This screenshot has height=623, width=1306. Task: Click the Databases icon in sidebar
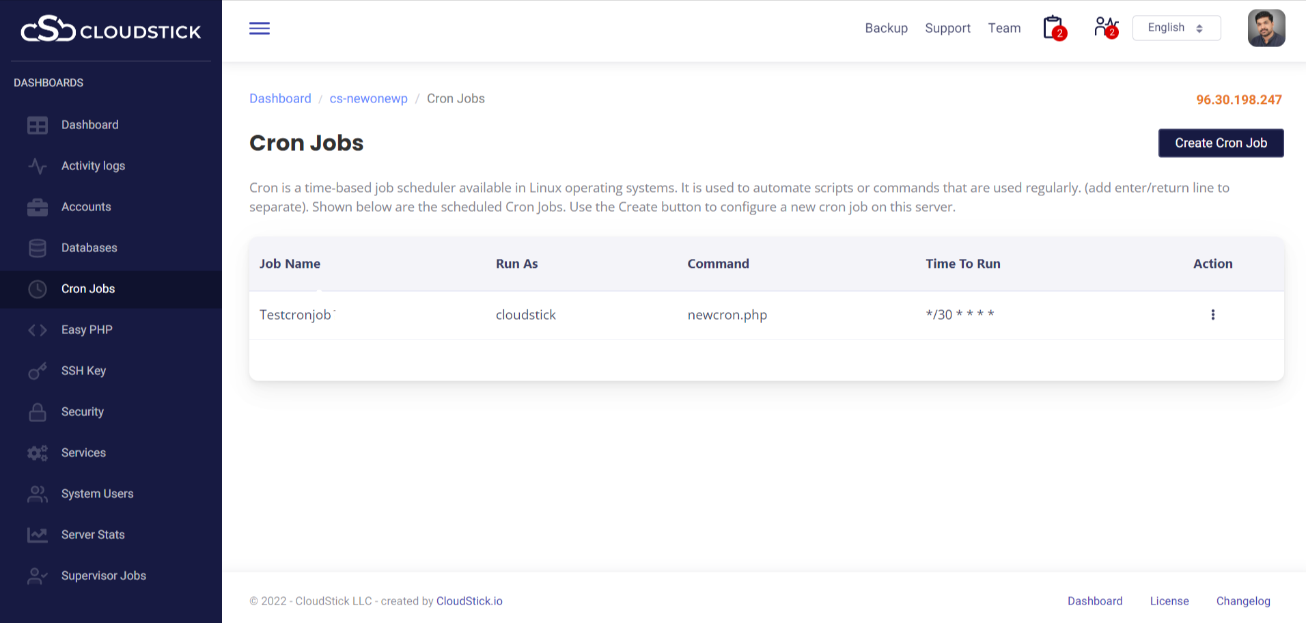coord(38,248)
